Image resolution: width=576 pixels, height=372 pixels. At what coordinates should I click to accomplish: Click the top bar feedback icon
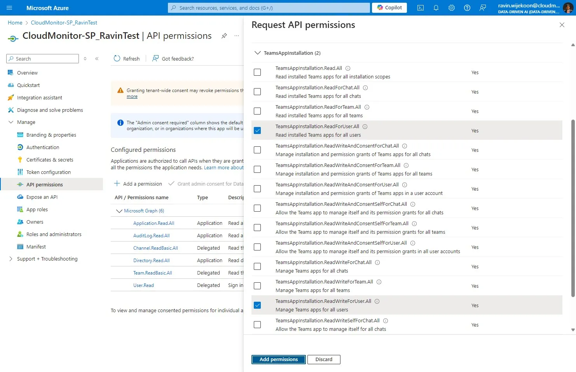[483, 8]
